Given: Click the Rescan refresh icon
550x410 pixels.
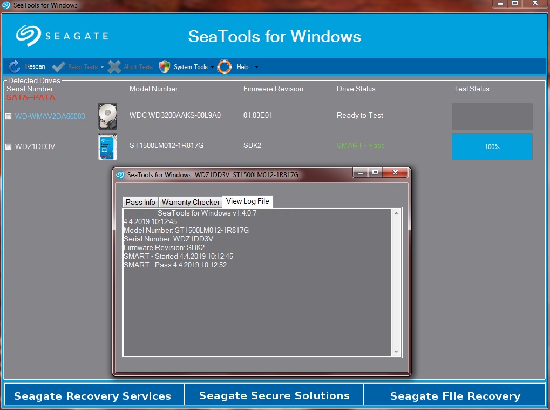Looking at the screenshot, I should tap(15, 67).
